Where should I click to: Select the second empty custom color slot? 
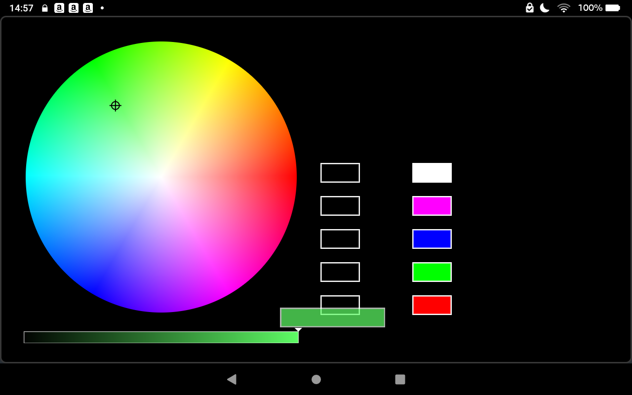point(340,206)
